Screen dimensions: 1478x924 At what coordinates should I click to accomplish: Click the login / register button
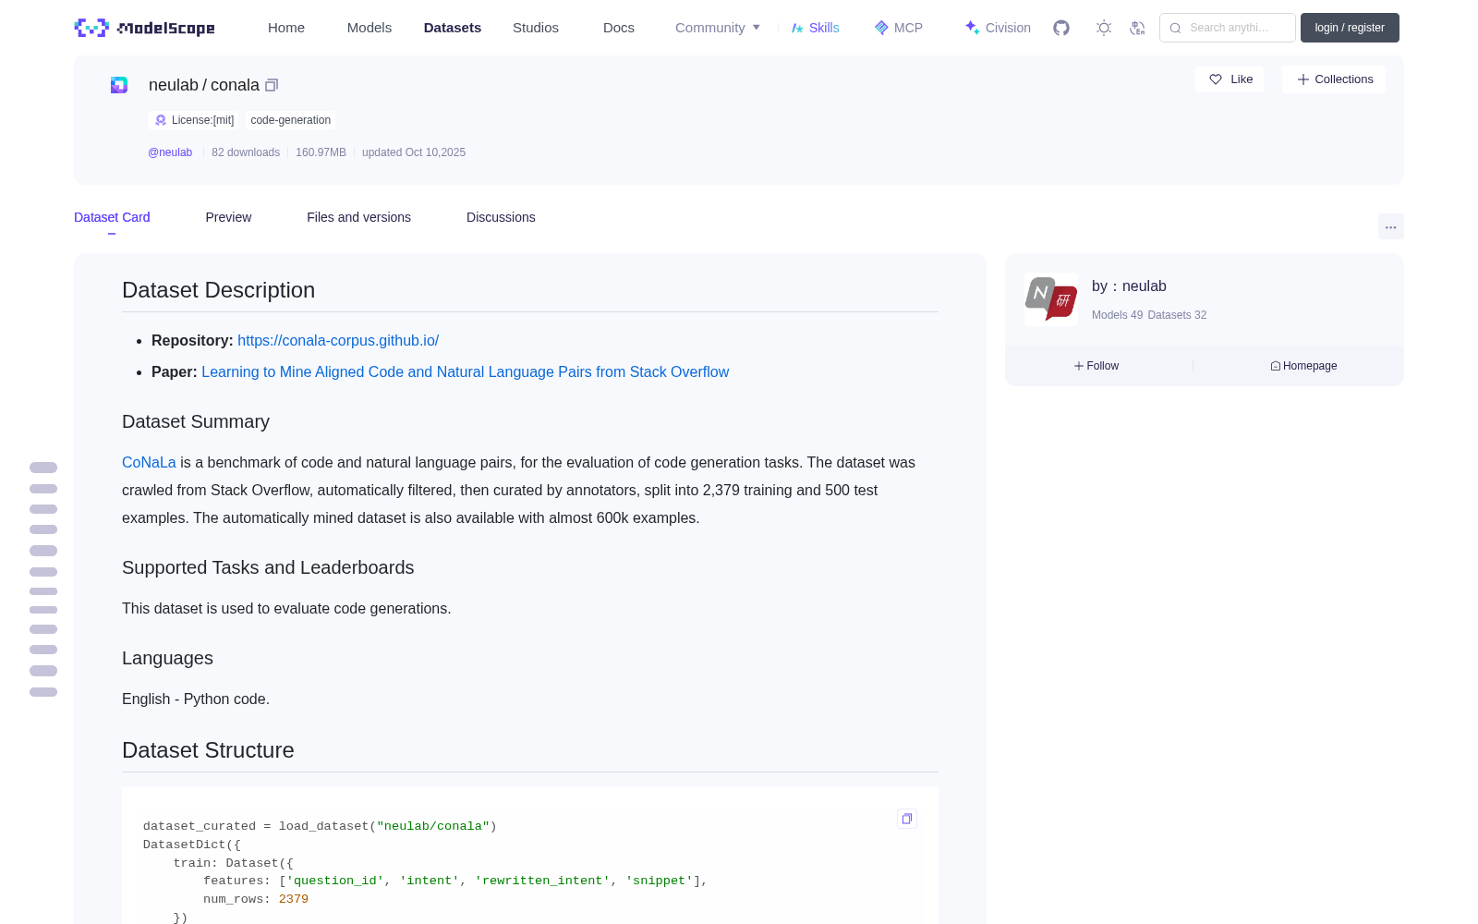1350,28
